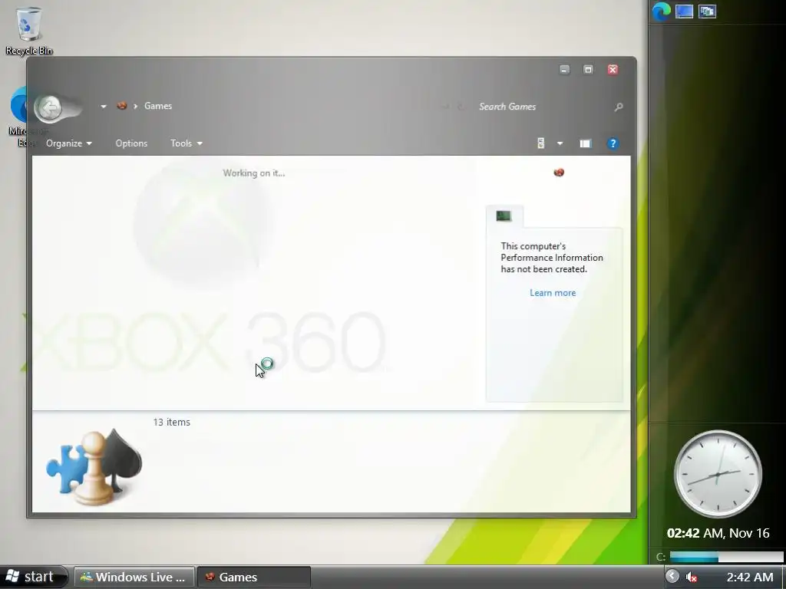Go back with the Explorer back arrow

click(50, 107)
